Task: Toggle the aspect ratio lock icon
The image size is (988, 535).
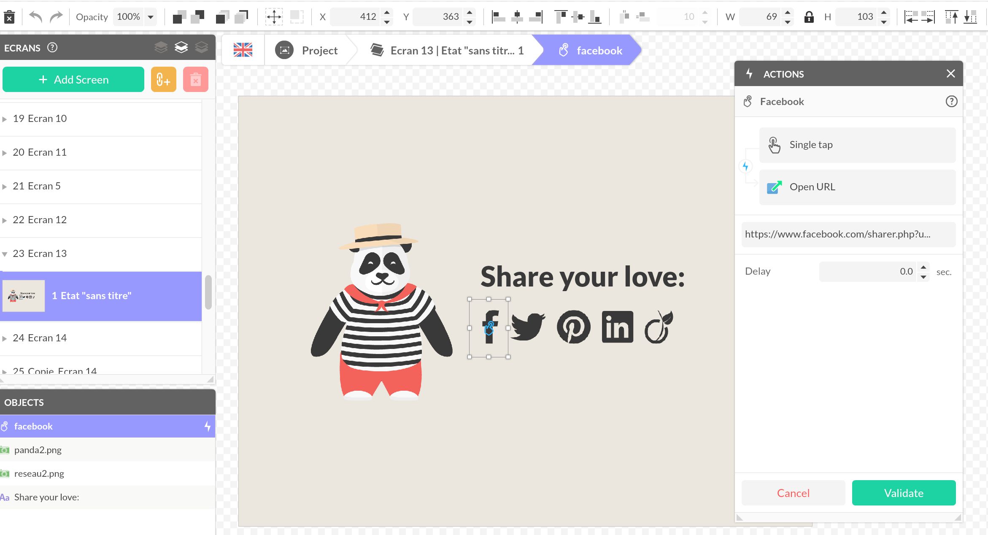Action: click(x=808, y=17)
